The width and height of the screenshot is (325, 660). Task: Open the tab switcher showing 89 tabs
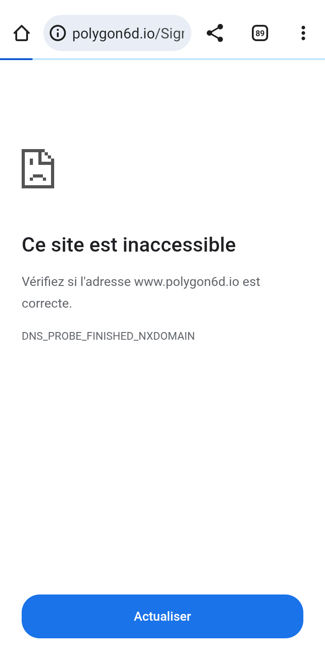[x=260, y=33]
